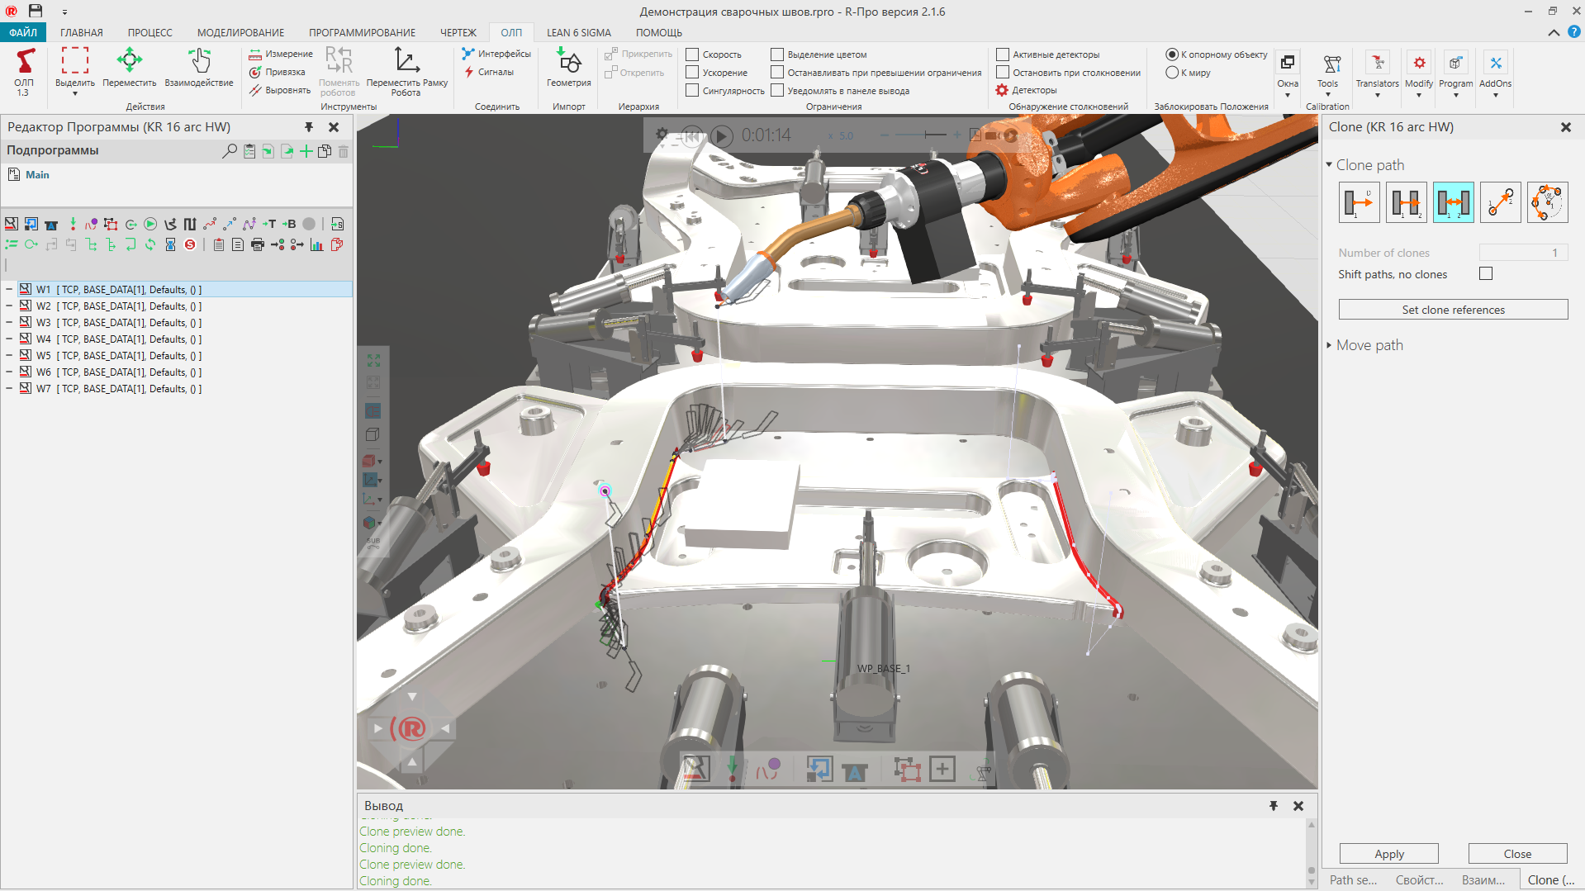Open the Translators dropdown
The image size is (1585, 891).
click(x=1377, y=73)
